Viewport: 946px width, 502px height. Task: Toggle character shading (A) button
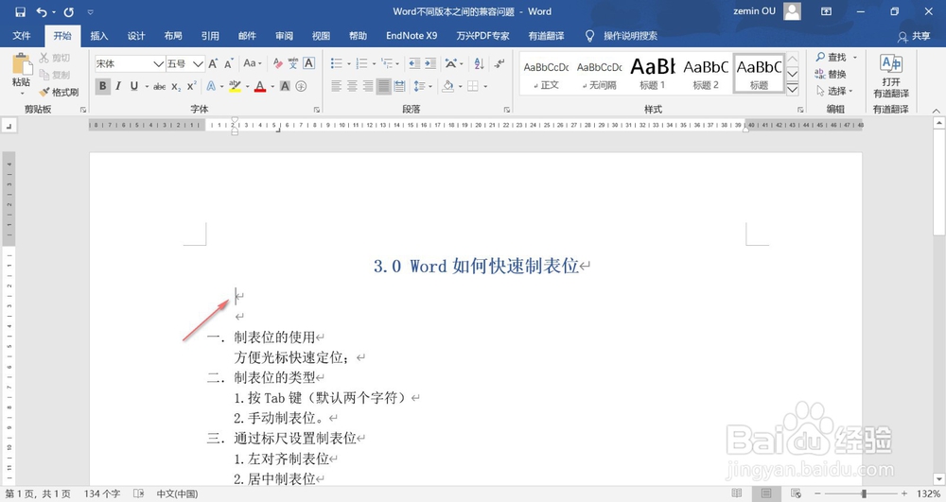pos(285,86)
